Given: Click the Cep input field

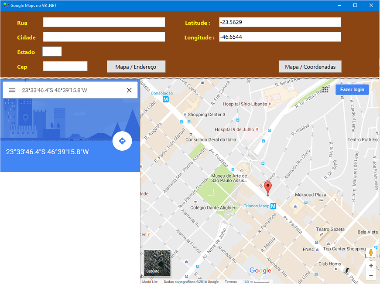Looking at the screenshot, I should pyautogui.click(x=65, y=66).
